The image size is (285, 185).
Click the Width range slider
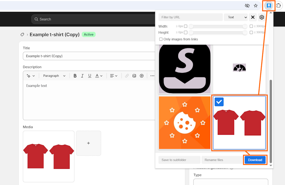(x=218, y=26)
